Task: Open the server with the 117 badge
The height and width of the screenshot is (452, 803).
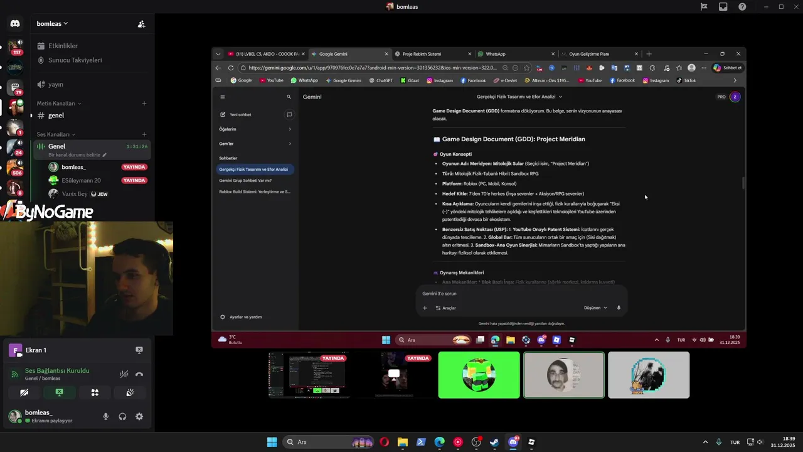Action: point(15,46)
